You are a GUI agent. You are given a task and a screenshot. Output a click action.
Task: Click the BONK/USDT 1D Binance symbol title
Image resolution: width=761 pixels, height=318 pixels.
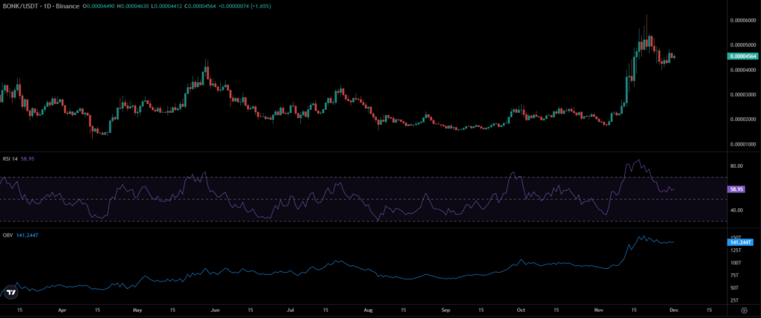click(40, 6)
